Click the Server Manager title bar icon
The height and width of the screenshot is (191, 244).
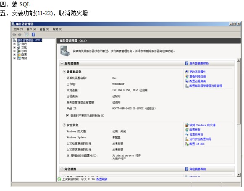point(14,24)
